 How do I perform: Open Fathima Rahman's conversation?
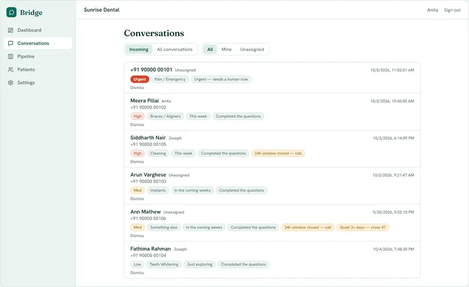[x=272, y=260]
